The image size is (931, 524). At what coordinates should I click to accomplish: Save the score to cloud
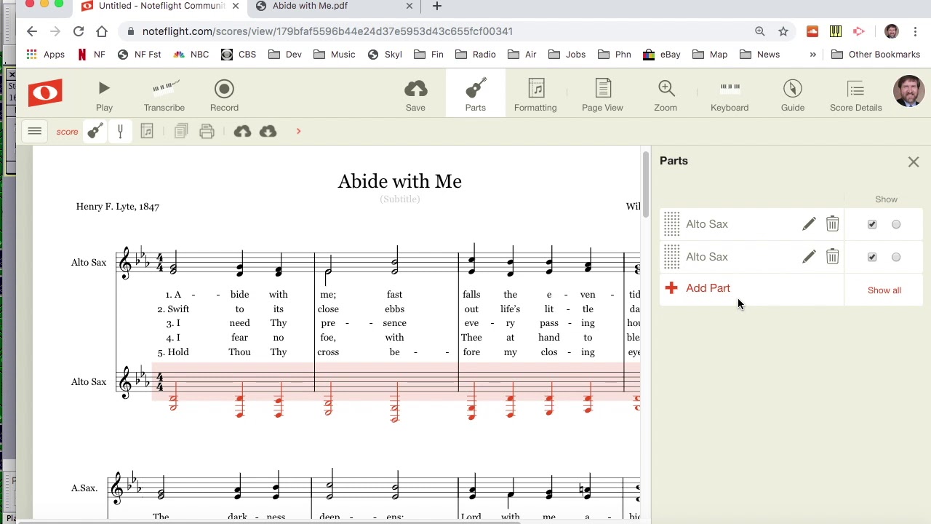415,96
